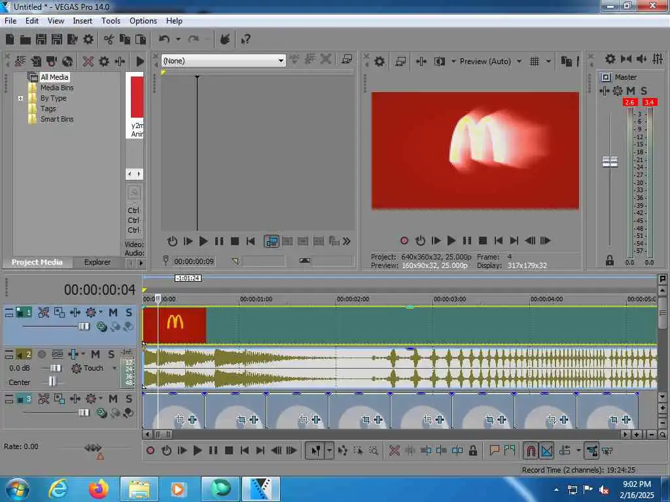Viewport: 670px width, 502px height.
Task: Toggle loop playback in timeline transport
Action: click(167, 450)
